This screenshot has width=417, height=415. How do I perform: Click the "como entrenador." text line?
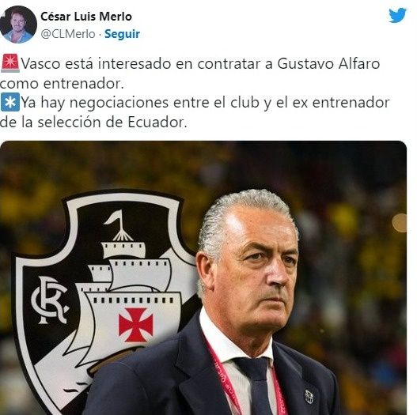62,84
